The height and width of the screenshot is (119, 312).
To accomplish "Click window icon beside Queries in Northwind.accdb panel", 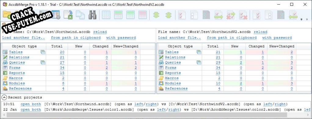I will [43, 62].
